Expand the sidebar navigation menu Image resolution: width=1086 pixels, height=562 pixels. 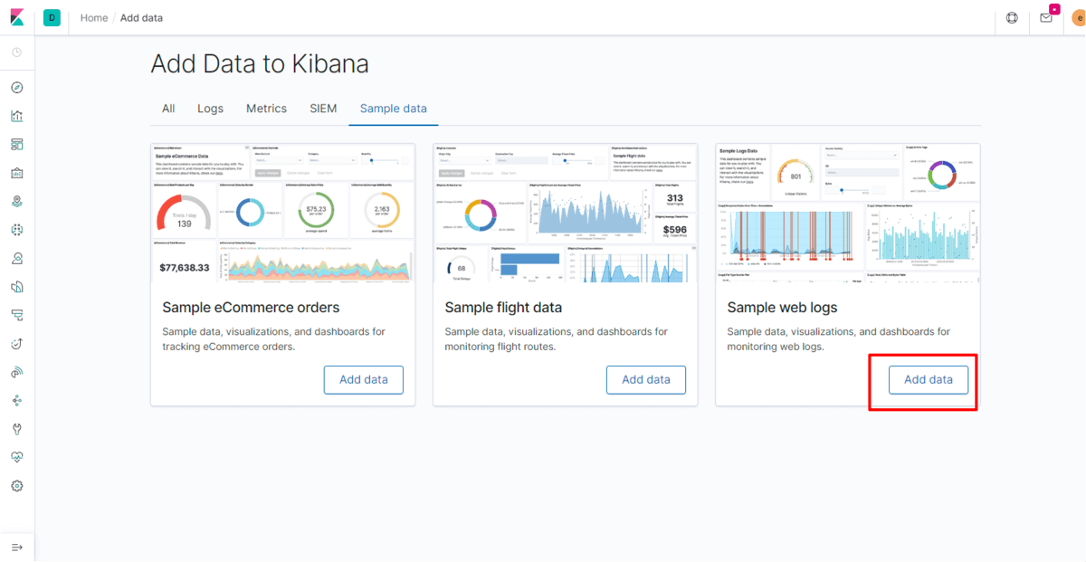[17, 548]
